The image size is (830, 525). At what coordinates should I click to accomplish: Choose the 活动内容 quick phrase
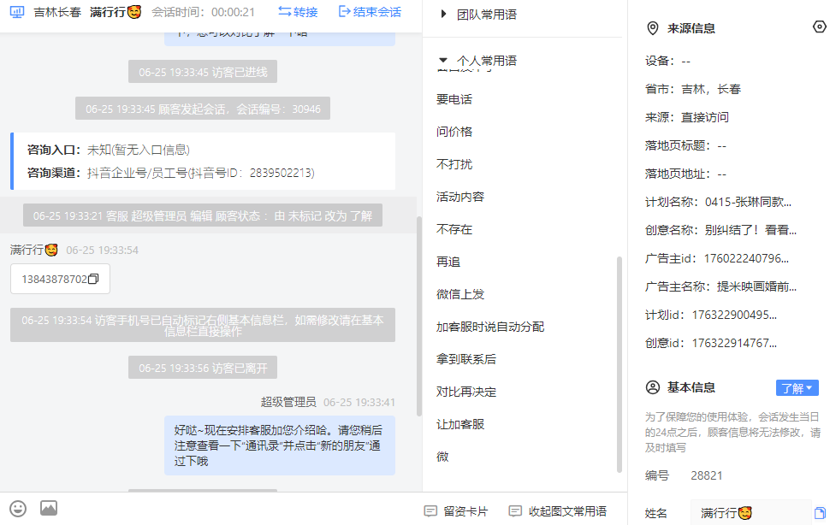[x=460, y=197]
